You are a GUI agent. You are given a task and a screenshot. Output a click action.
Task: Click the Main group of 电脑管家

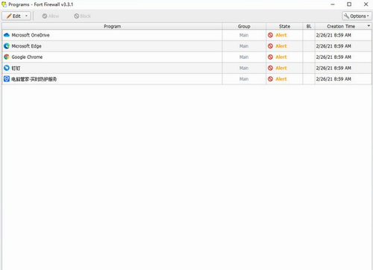coord(244,79)
